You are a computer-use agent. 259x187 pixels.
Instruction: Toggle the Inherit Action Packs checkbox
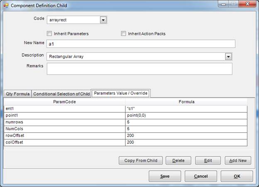coord(123,34)
